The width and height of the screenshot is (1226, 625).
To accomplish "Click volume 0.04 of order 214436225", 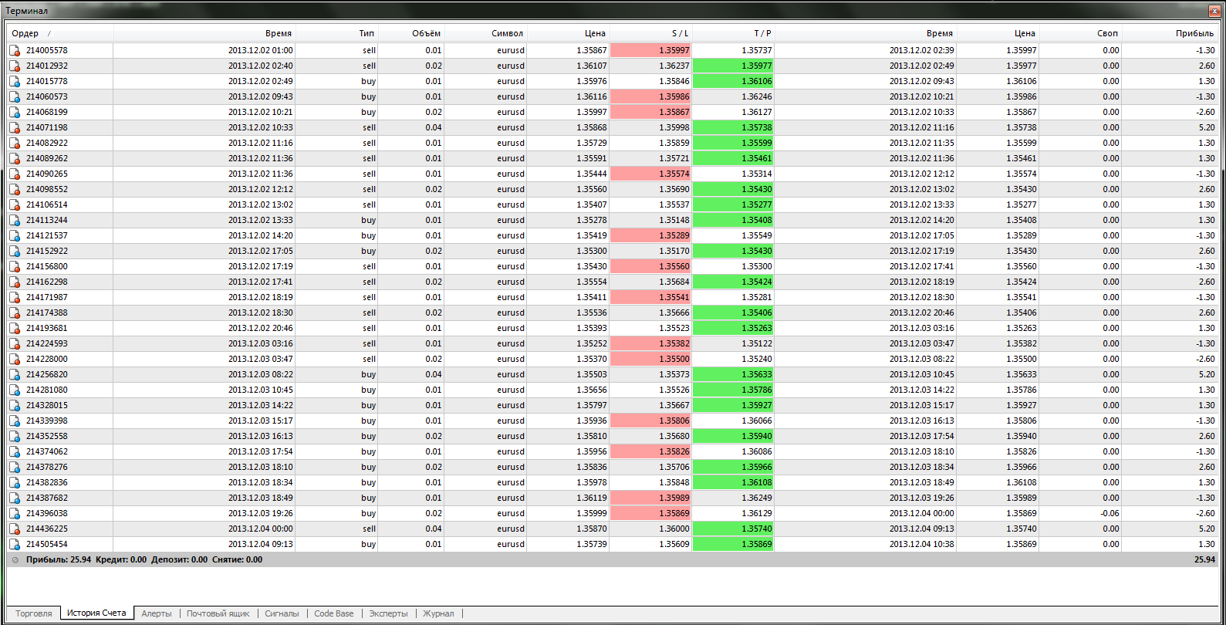I will pyautogui.click(x=434, y=529).
